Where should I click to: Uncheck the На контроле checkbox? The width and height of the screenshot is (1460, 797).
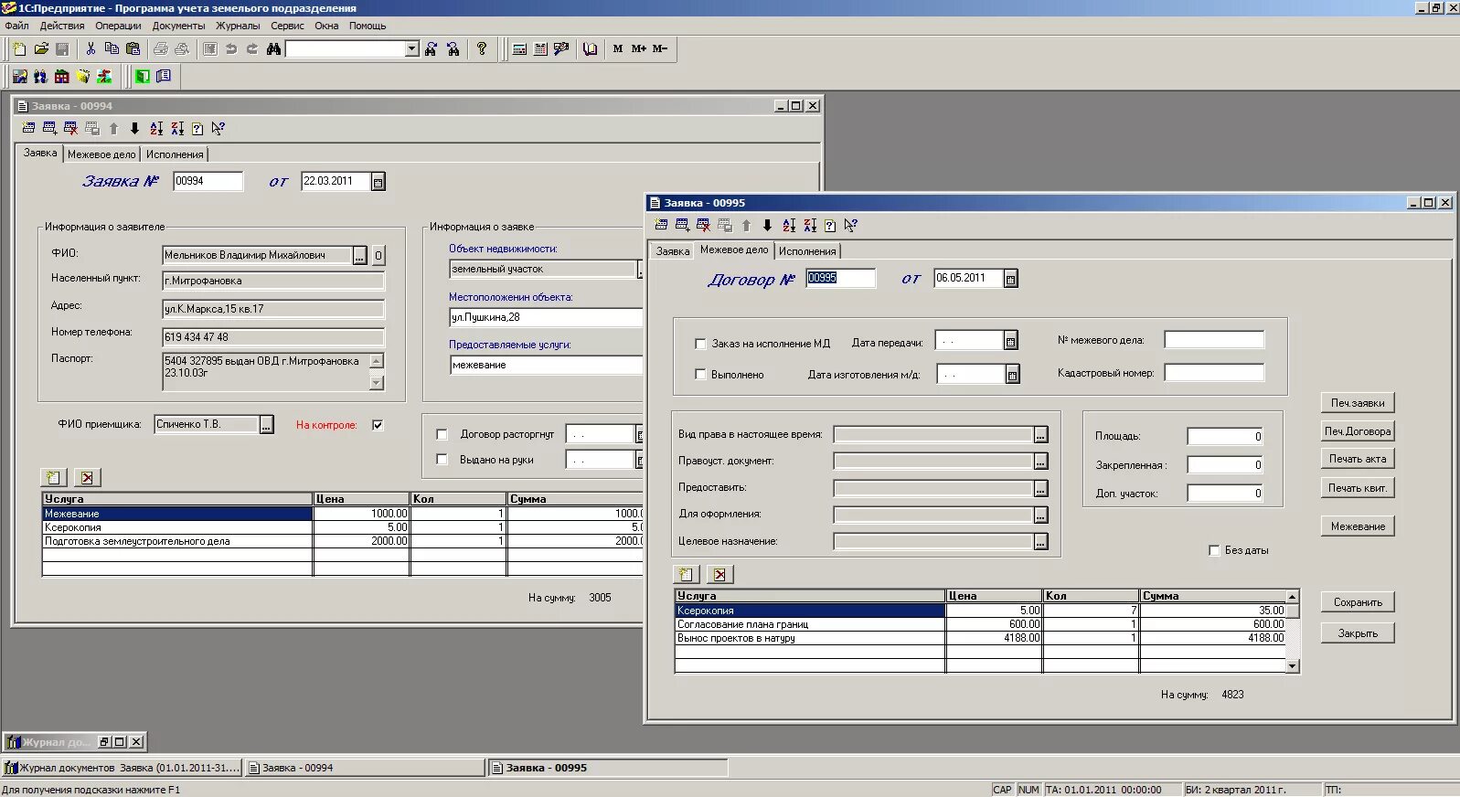click(x=378, y=425)
